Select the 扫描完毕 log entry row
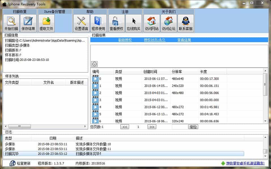271x169 pixels. pos(124,154)
